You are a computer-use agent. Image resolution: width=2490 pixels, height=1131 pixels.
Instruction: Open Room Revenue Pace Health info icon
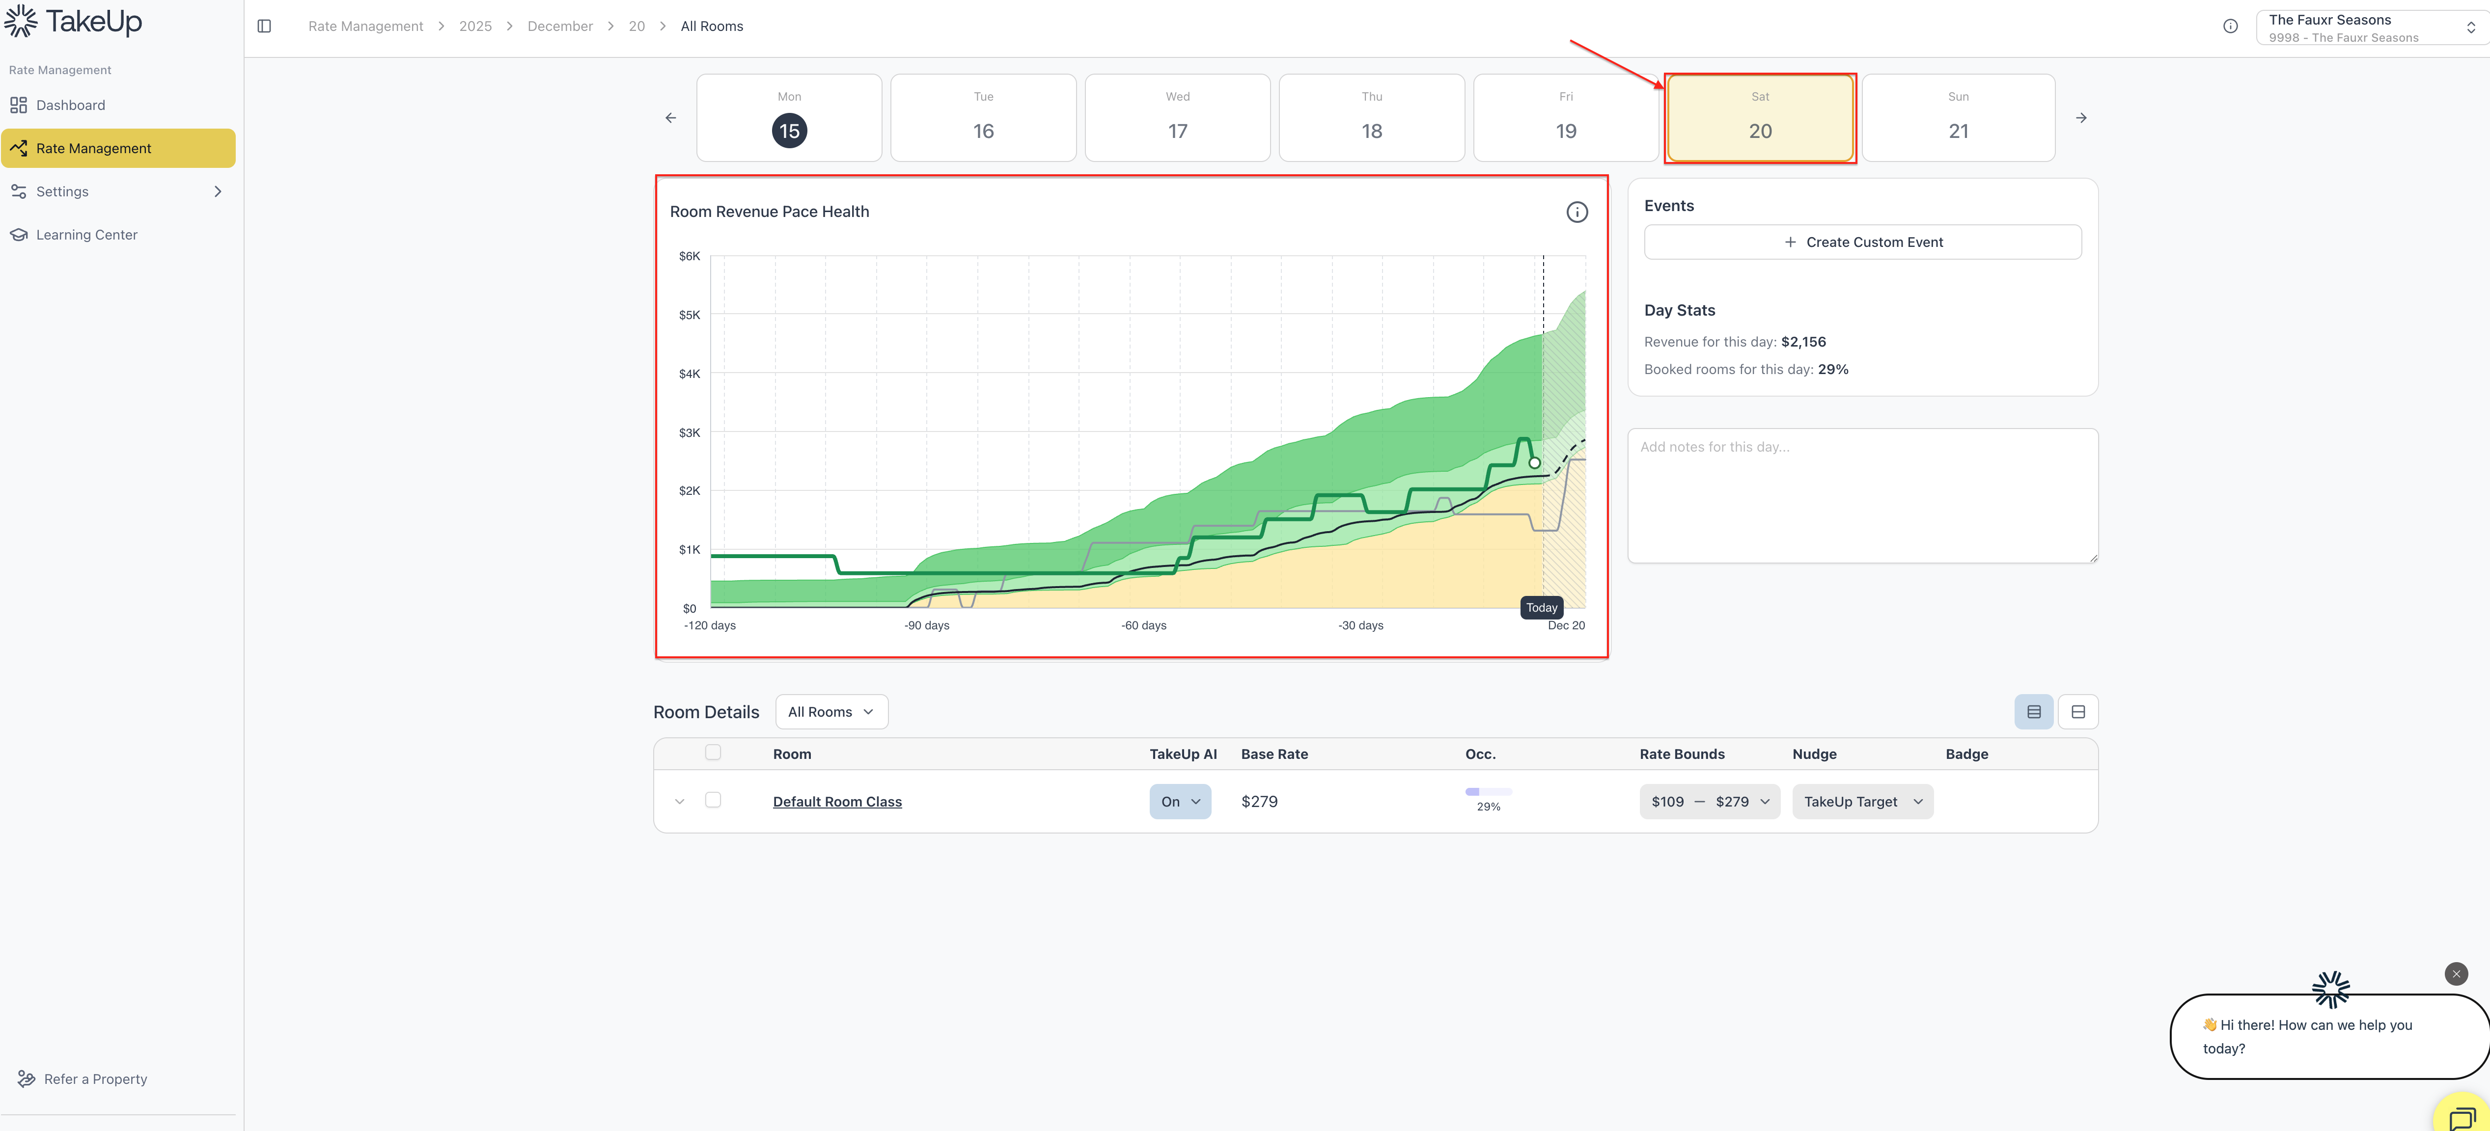click(1577, 212)
